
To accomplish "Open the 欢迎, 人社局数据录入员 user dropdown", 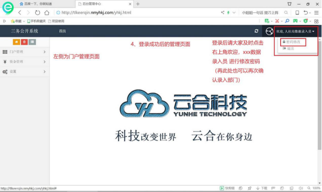I will [295, 32].
